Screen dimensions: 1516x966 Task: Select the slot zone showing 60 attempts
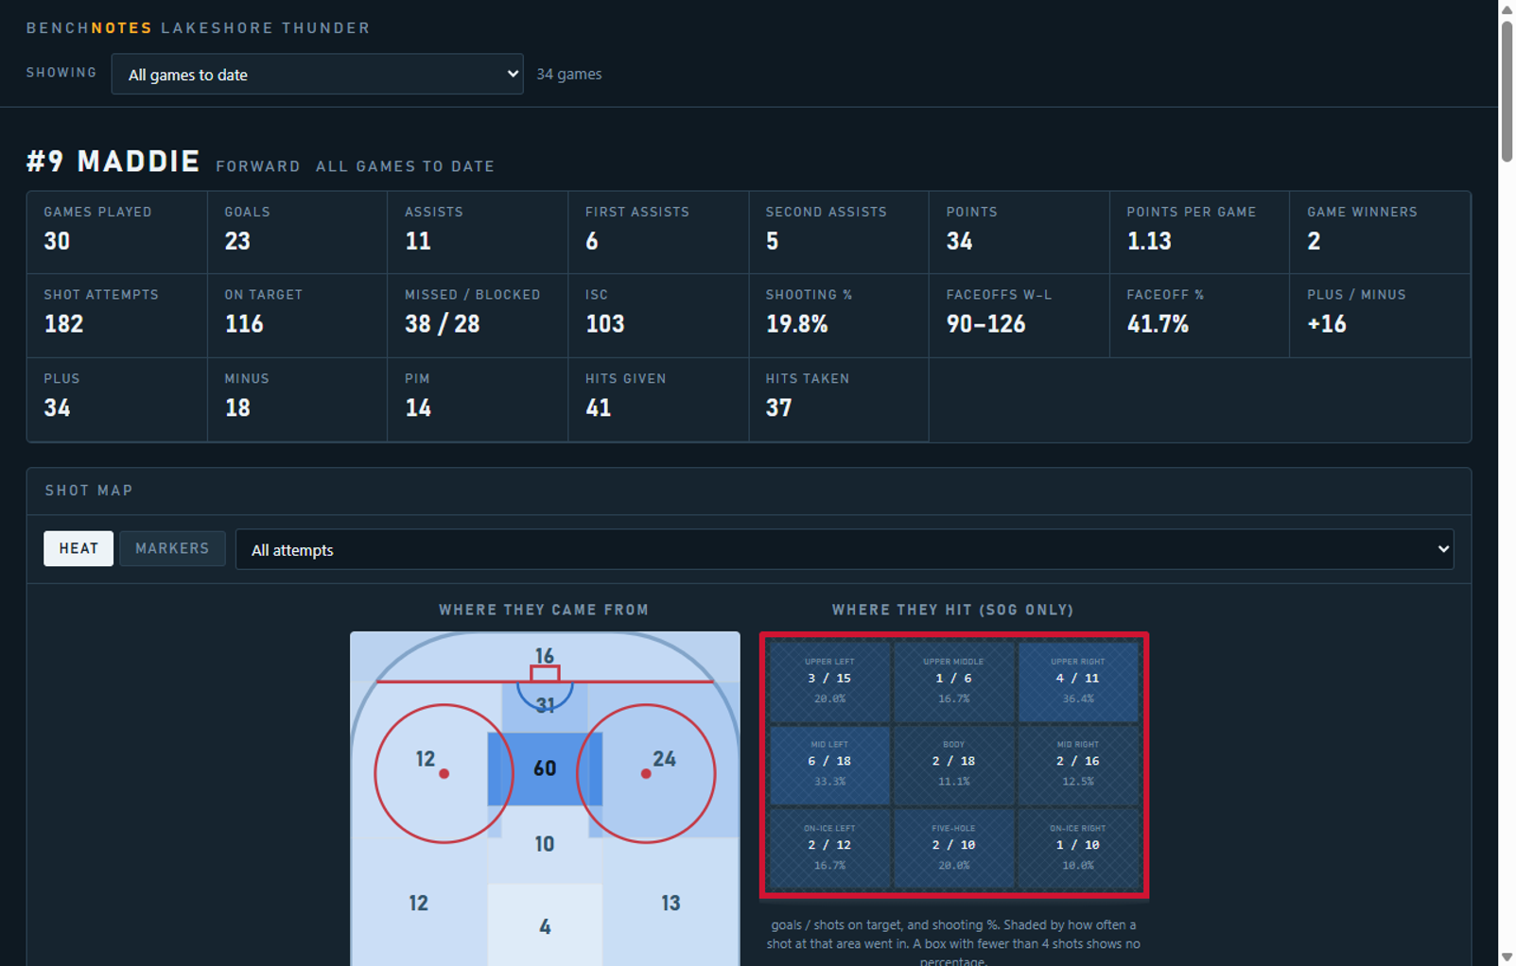coord(545,768)
